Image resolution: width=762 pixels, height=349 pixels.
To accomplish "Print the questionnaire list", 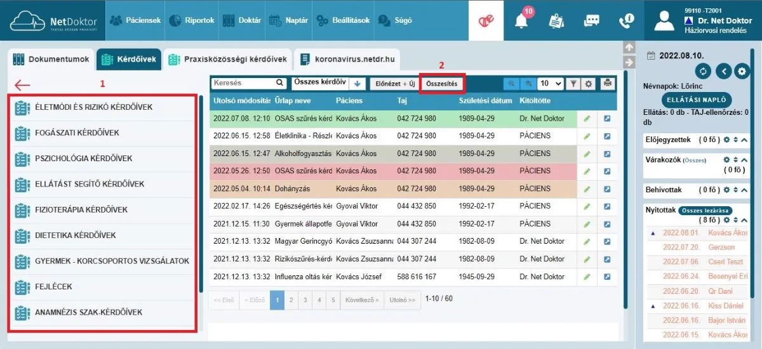I will [608, 83].
